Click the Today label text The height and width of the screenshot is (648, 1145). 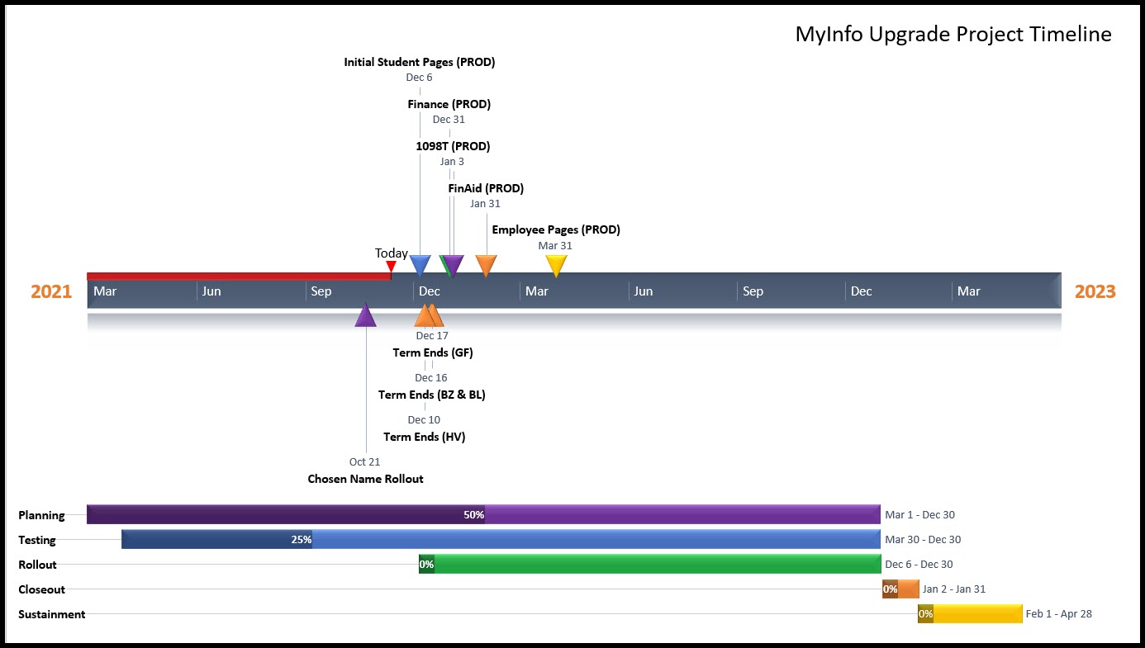pyautogui.click(x=392, y=253)
